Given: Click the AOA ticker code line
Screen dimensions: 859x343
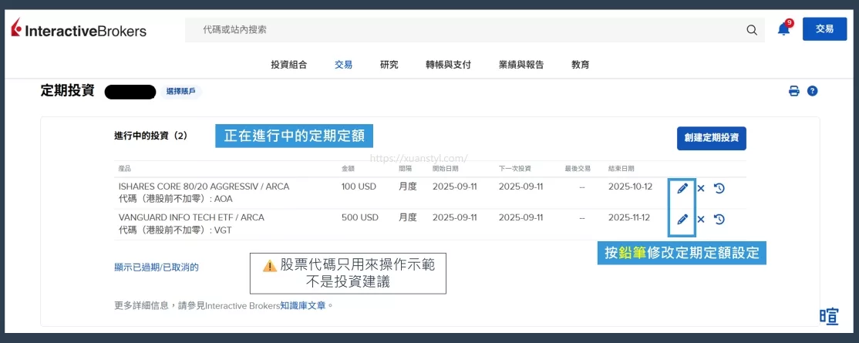Looking at the screenshot, I should coord(175,199).
